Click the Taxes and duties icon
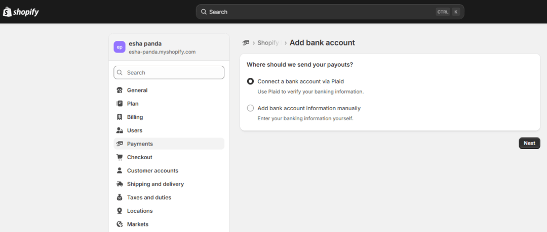 point(120,198)
